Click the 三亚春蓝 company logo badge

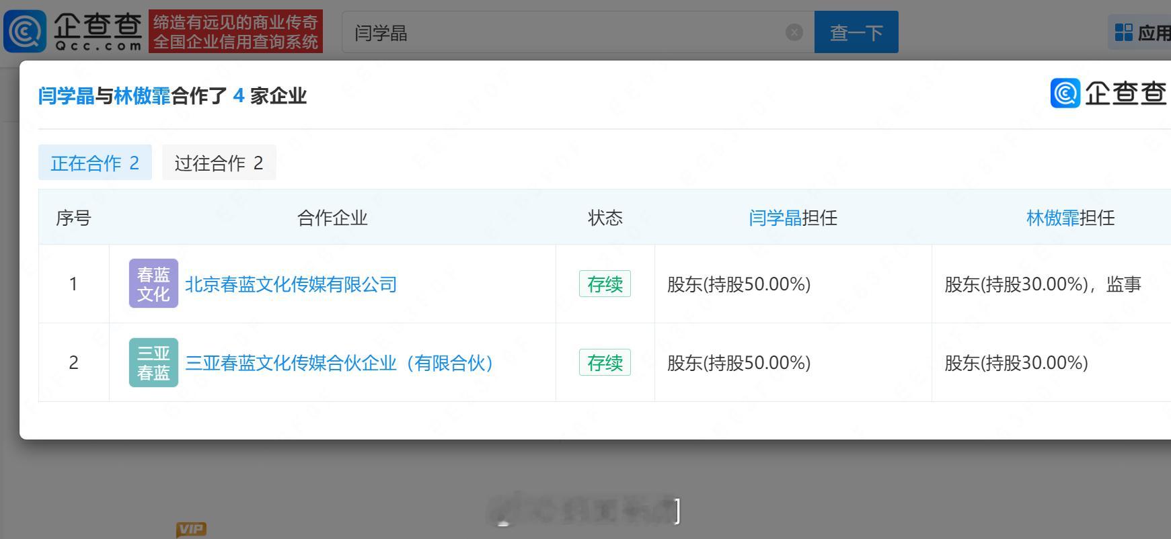click(153, 362)
